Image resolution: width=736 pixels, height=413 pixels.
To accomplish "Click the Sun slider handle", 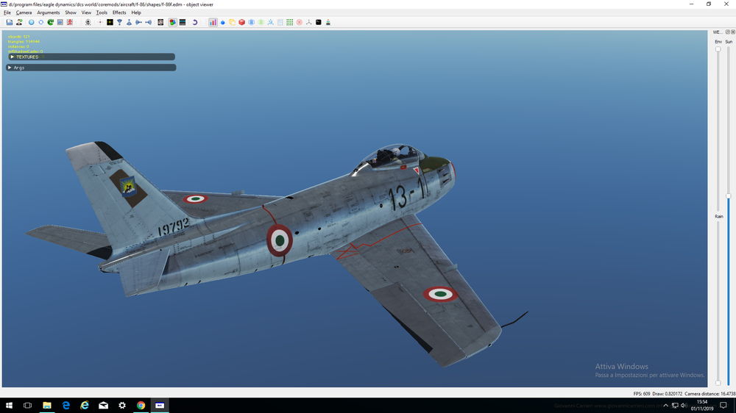I will point(729,196).
